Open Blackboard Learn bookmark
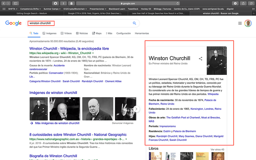 (117, 9)
